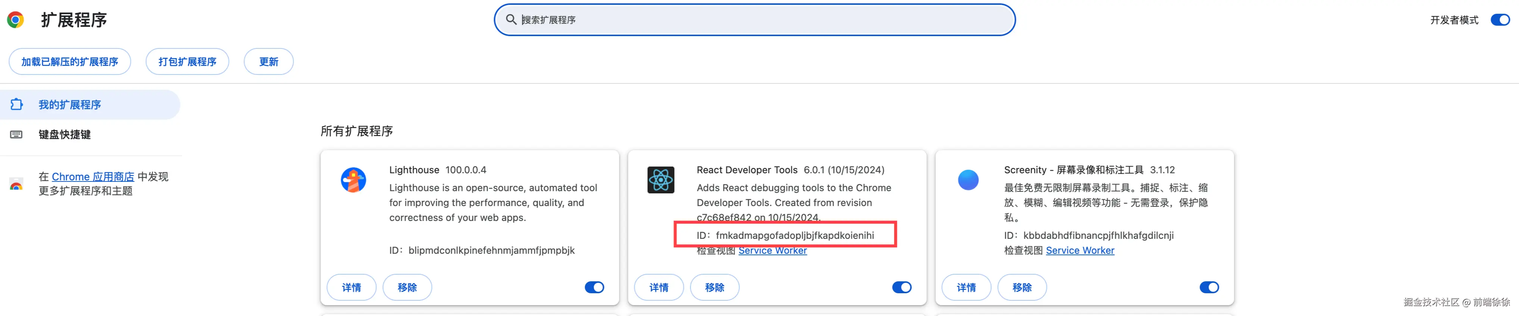Click the 扩展程序 page title

click(74, 20)
